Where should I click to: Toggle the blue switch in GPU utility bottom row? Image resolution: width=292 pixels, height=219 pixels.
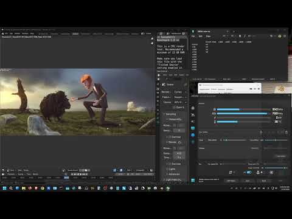coord(249,172)
